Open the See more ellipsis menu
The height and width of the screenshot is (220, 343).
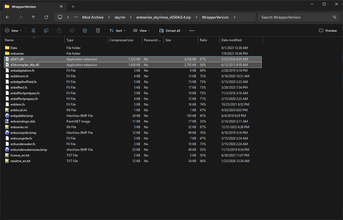[192, 31]
